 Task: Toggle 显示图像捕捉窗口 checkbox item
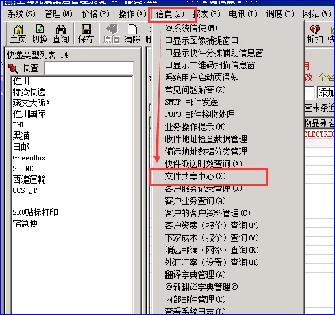[202, 40]
